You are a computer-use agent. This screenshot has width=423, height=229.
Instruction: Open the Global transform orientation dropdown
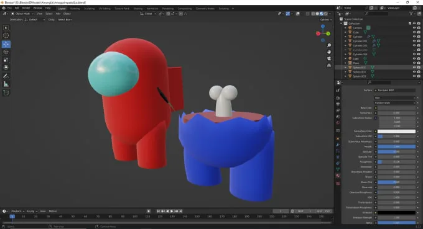[x=148, y=14]
